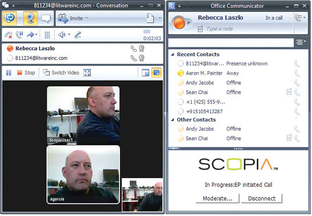Image resolution: width=312 pixels, height=216 pixels.
Task: End the call with the hang-up icon
Action: coord(9,35)
